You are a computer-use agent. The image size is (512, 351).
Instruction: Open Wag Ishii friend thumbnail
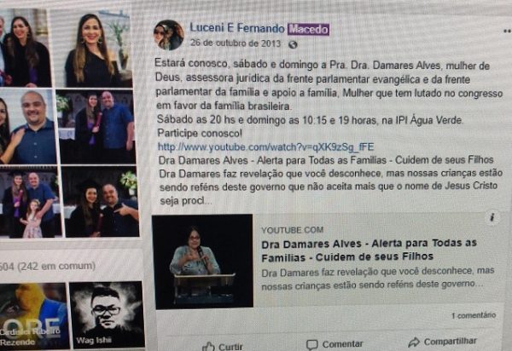[108, 315]
